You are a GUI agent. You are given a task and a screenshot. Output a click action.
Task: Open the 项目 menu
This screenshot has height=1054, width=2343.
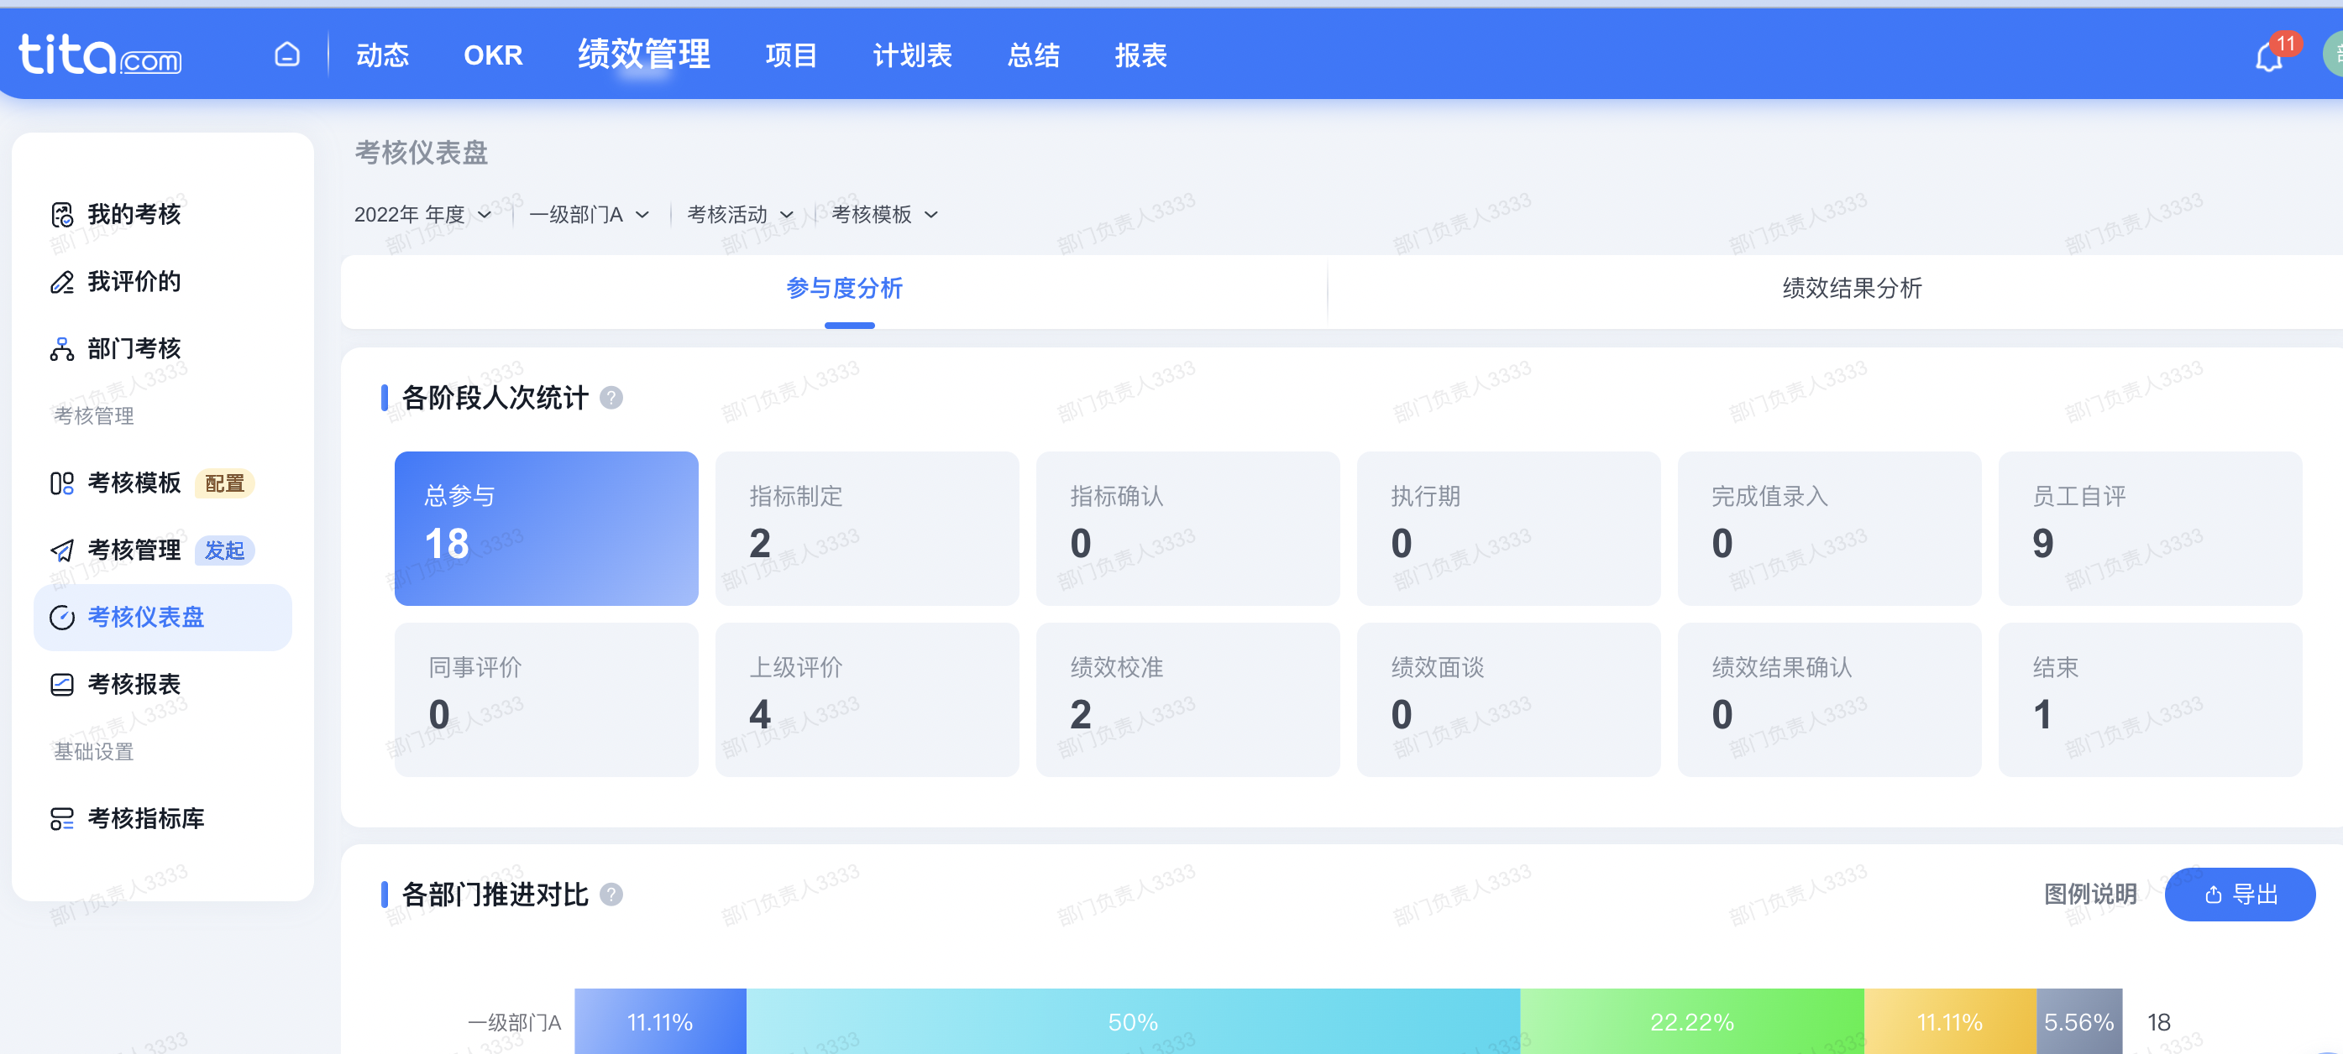point(791,55)
